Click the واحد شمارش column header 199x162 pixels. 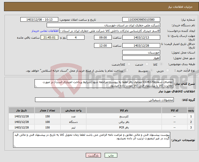[x=73, y=110]
